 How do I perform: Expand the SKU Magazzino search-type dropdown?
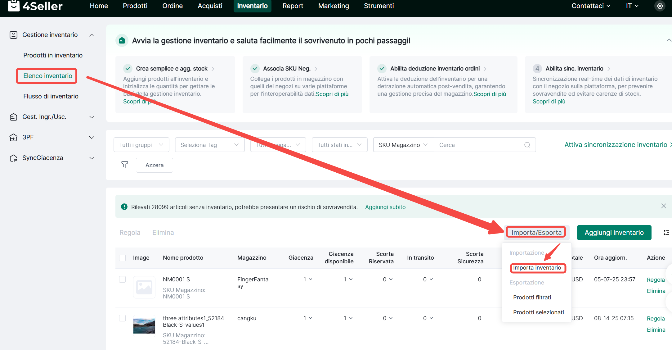tap(403, 145)
